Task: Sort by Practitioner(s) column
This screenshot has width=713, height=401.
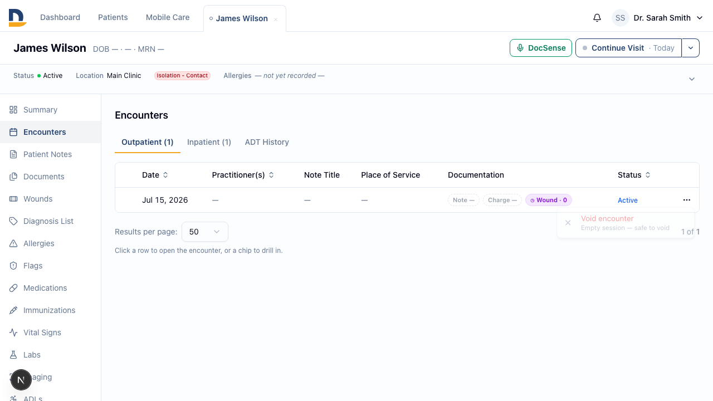Action: click(x=243, y=175)
